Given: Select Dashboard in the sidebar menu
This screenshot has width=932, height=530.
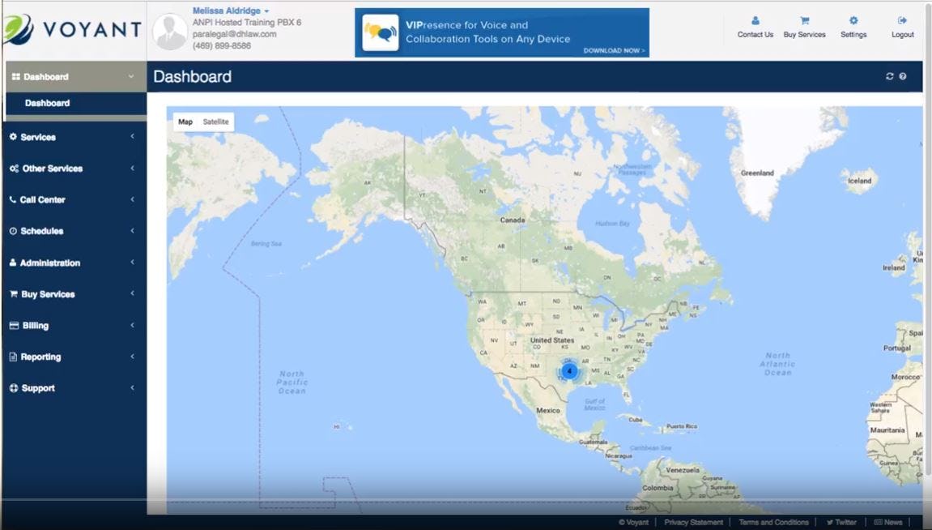Looking at the screenshot, I should (46, 103).
